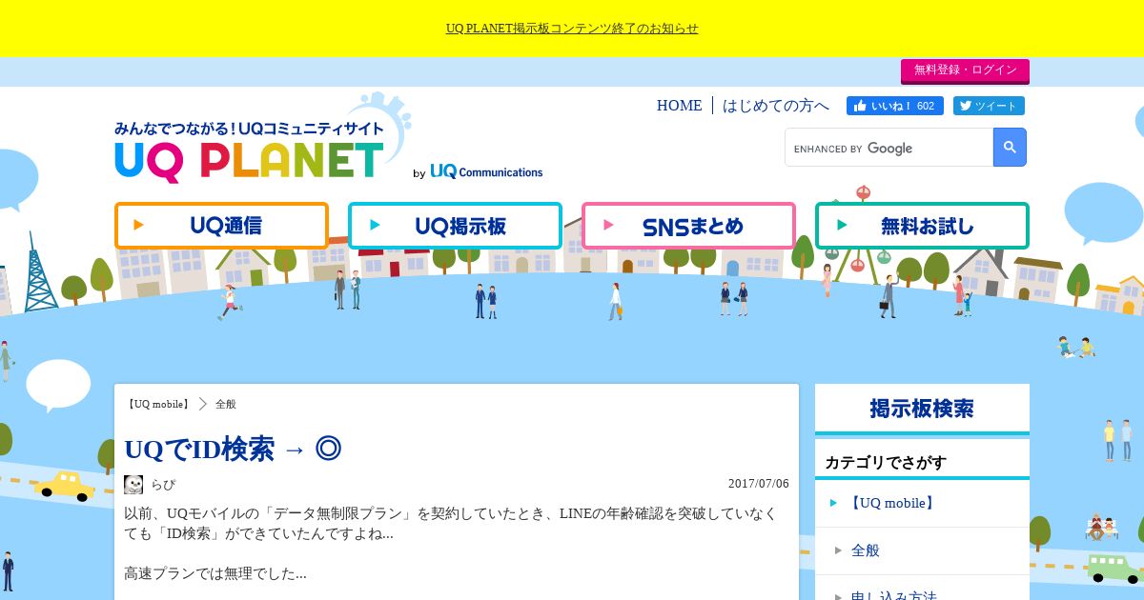Like the page with Facebook いいね button
The image size is (1144, 600).
(894, 106)
